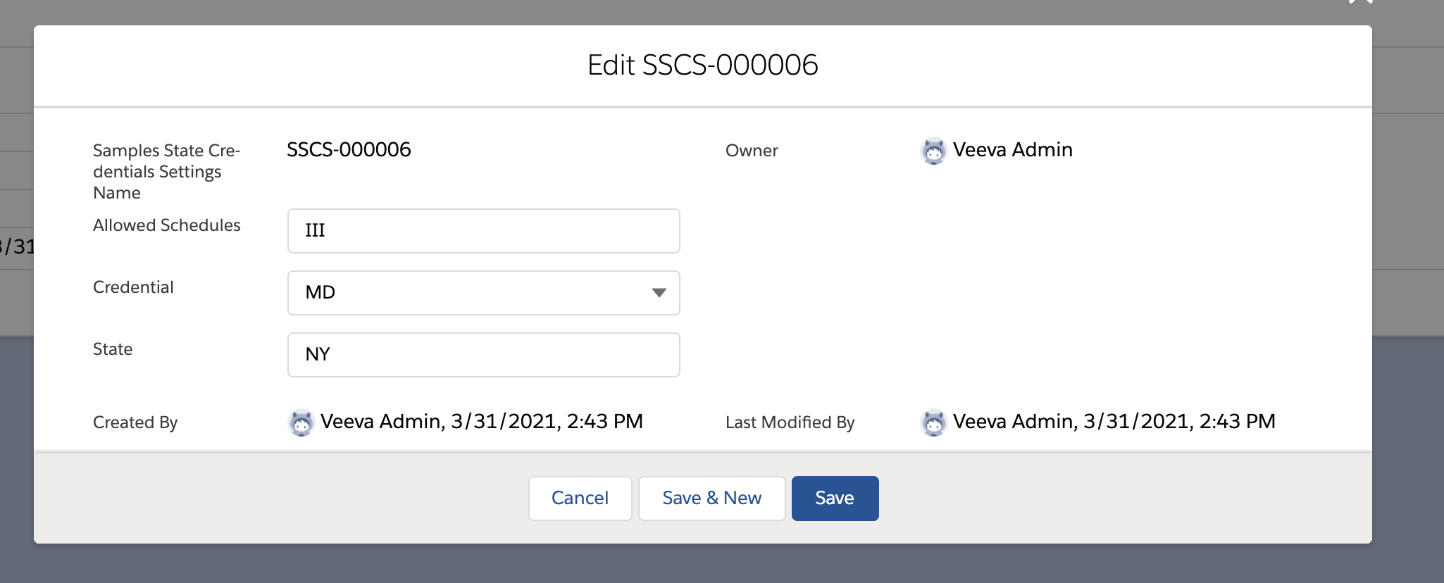Close the edit dialog with the X icon
Image resolution: width=1444 pixels, height=583 pixels.
tap(1360, 2)
